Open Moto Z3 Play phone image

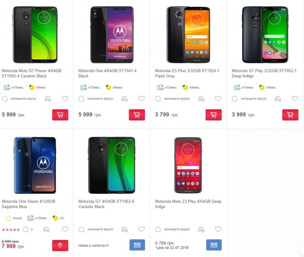pos(188,165)
